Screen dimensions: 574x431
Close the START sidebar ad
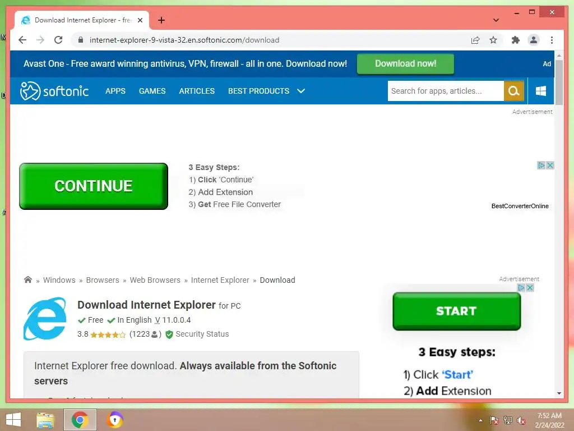pos(530,288)
